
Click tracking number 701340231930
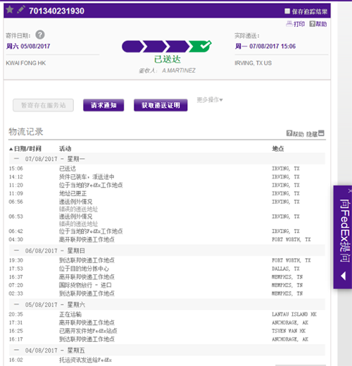pyautogui.click(x=56, y=11)
